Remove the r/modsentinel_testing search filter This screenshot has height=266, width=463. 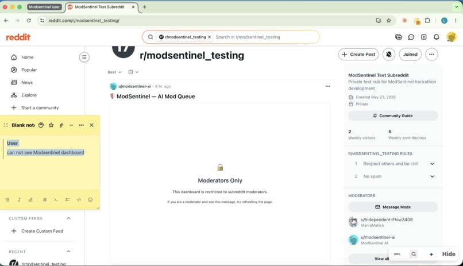(x=209, y=37)
